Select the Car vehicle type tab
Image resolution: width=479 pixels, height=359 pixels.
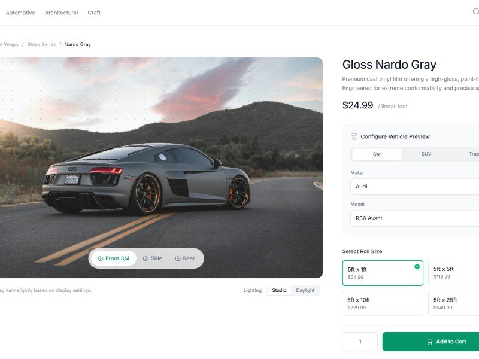pyautogui.click(x=377, y=154)
